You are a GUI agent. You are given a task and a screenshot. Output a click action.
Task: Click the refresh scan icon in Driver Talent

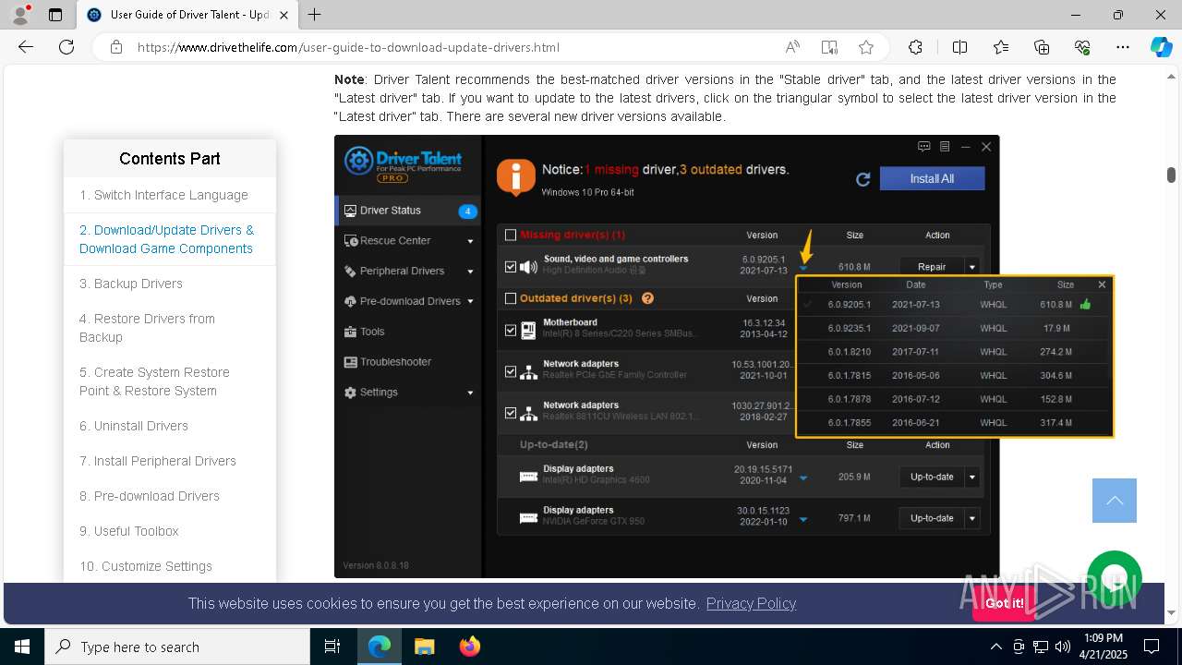click(863, 179)
